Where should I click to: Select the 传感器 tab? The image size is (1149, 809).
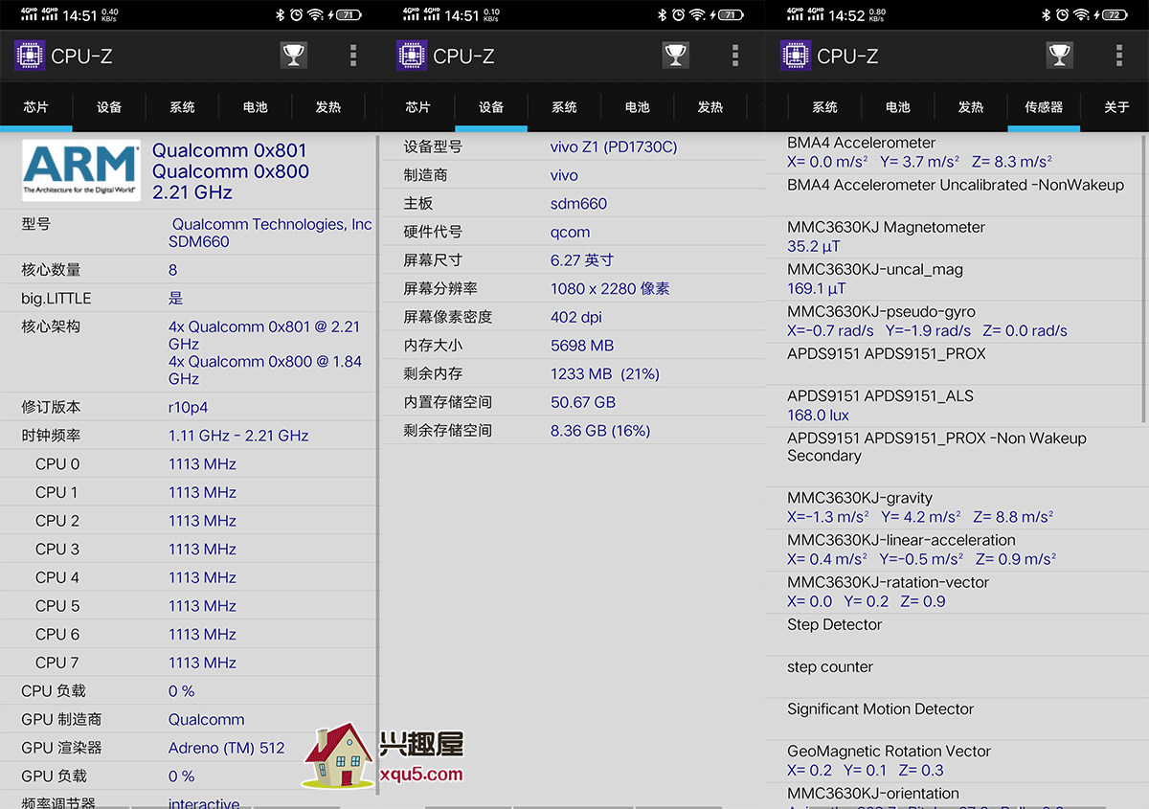pos(1044,107)
